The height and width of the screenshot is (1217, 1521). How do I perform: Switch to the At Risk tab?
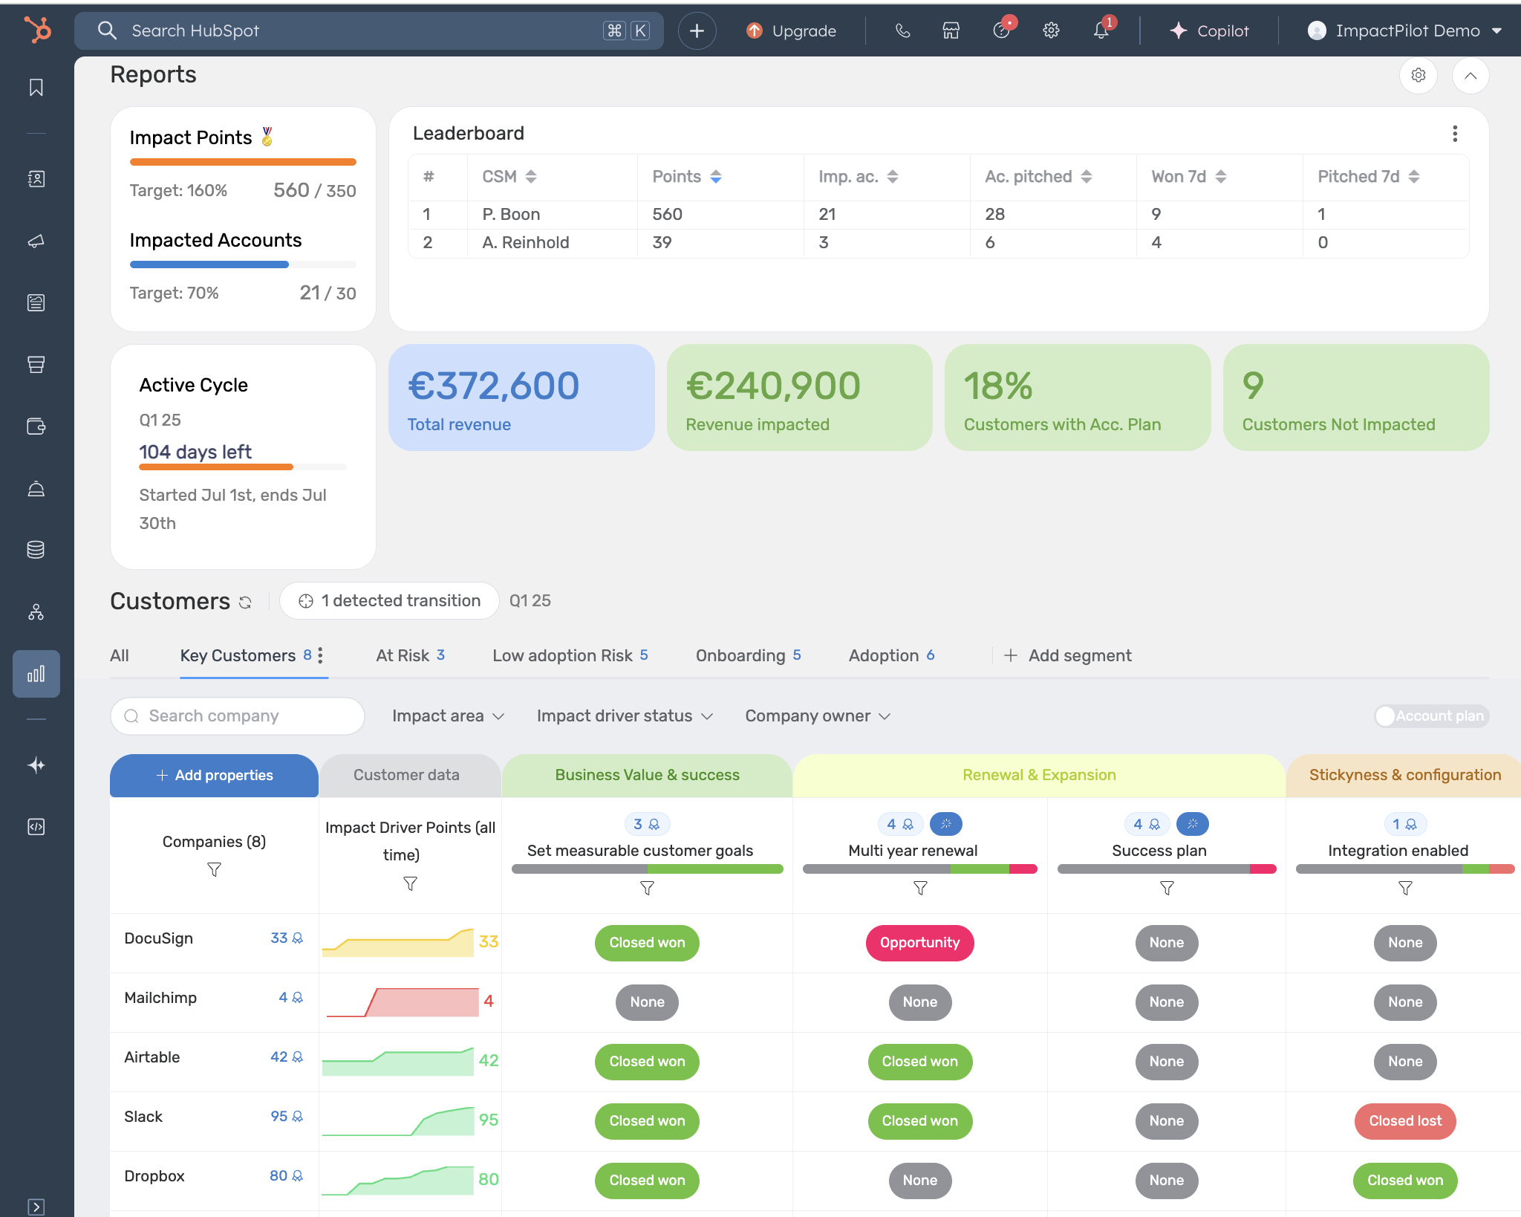(411, 655)
